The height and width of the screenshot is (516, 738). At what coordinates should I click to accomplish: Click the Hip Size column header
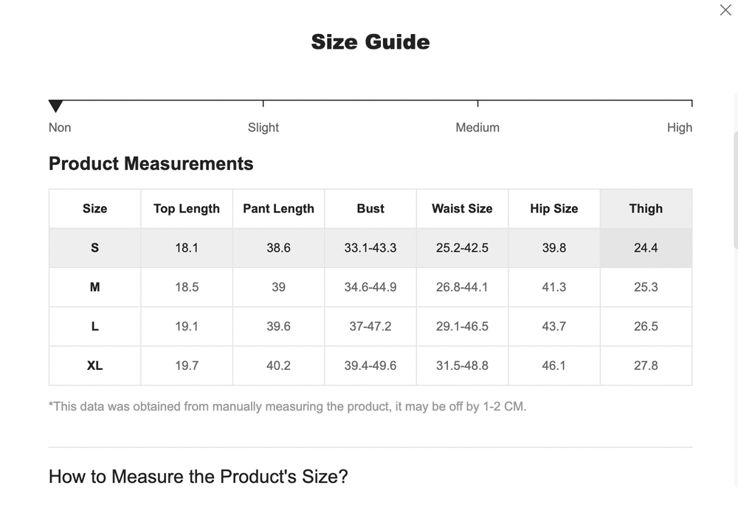[x=554, y=208]
